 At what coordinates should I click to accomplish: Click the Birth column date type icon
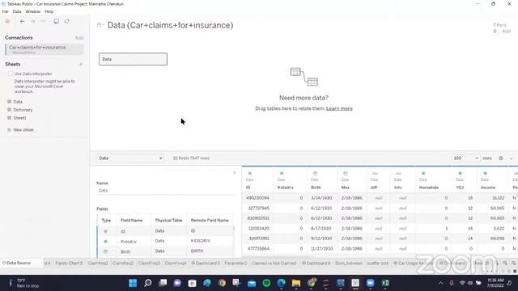tap(315, 173)
